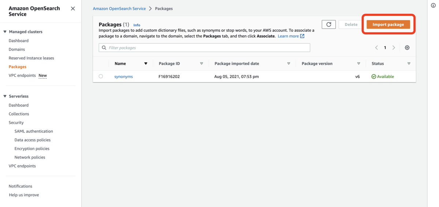Collapse the Managed clusters section
The height and width of the screenshot is (207, 439).
point(5,32)
